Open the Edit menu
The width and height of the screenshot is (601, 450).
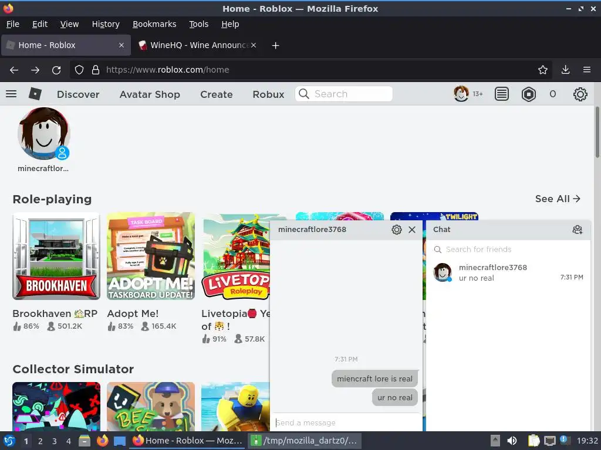click(40, 24)
